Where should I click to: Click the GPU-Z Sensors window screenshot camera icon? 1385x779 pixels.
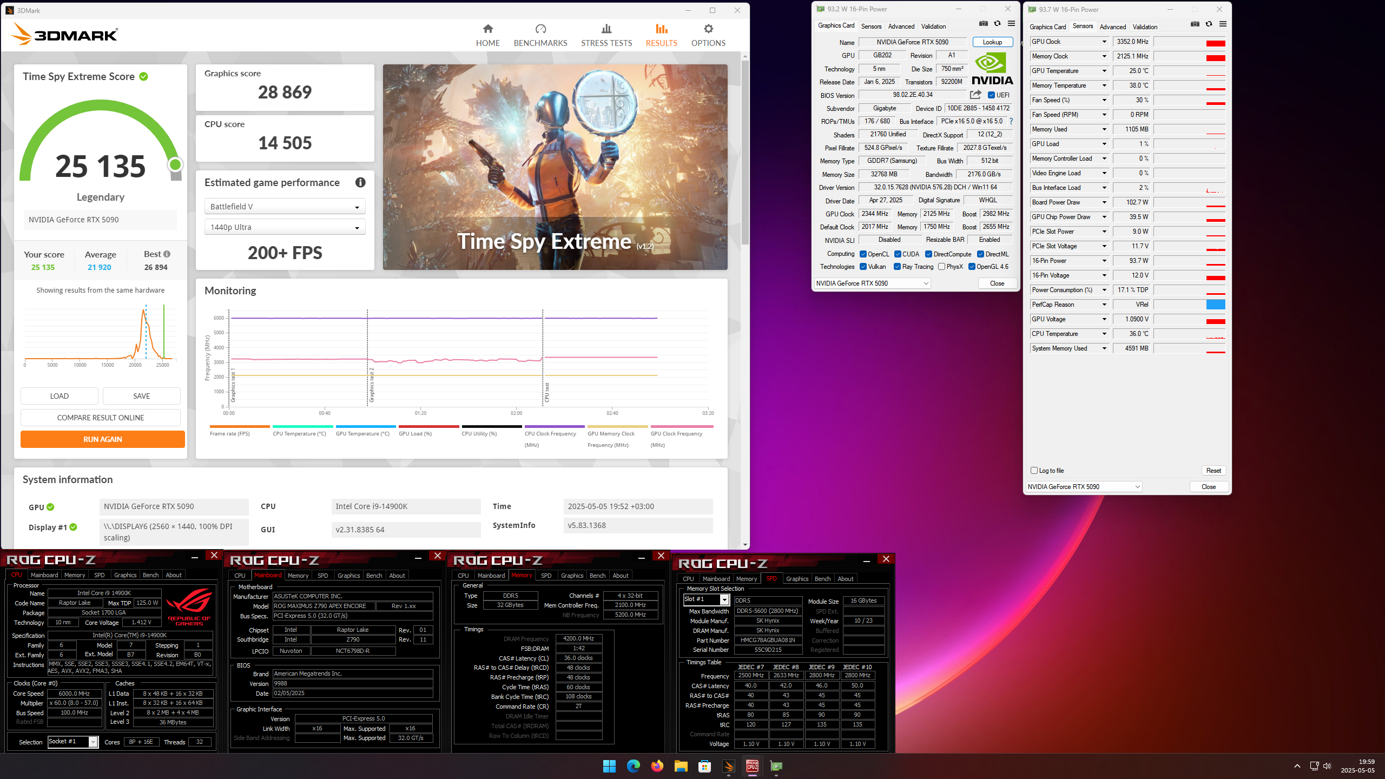click(x=1195, y=24)
